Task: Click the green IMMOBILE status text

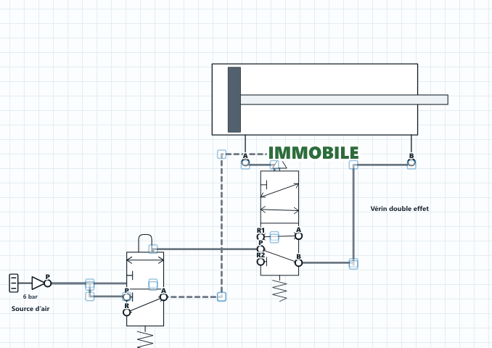Action: (x=313, y=153)
